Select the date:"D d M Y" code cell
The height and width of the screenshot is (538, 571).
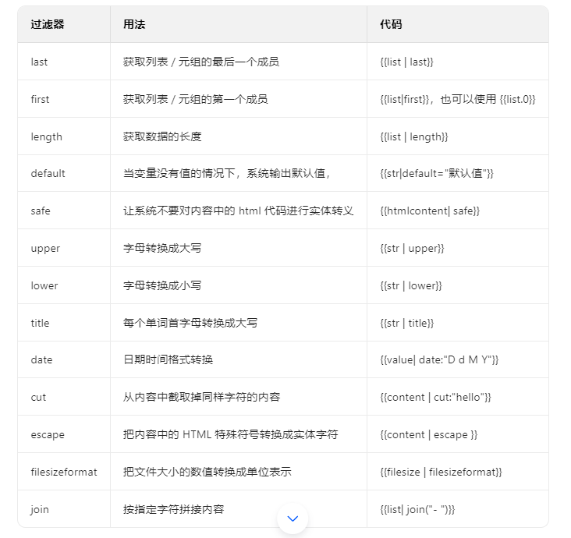point(439,359)
